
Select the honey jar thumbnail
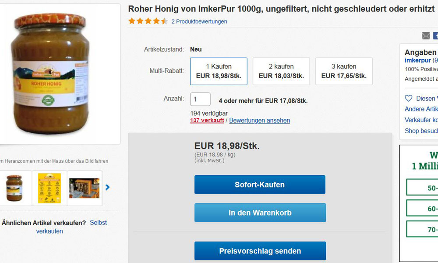click(14, 188)
